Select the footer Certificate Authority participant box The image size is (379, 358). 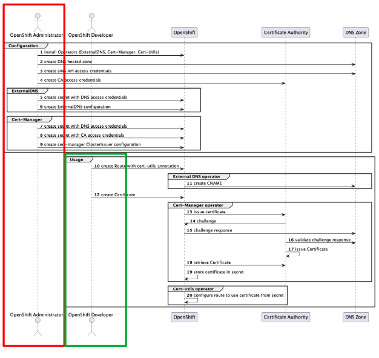tap(286, 317)
